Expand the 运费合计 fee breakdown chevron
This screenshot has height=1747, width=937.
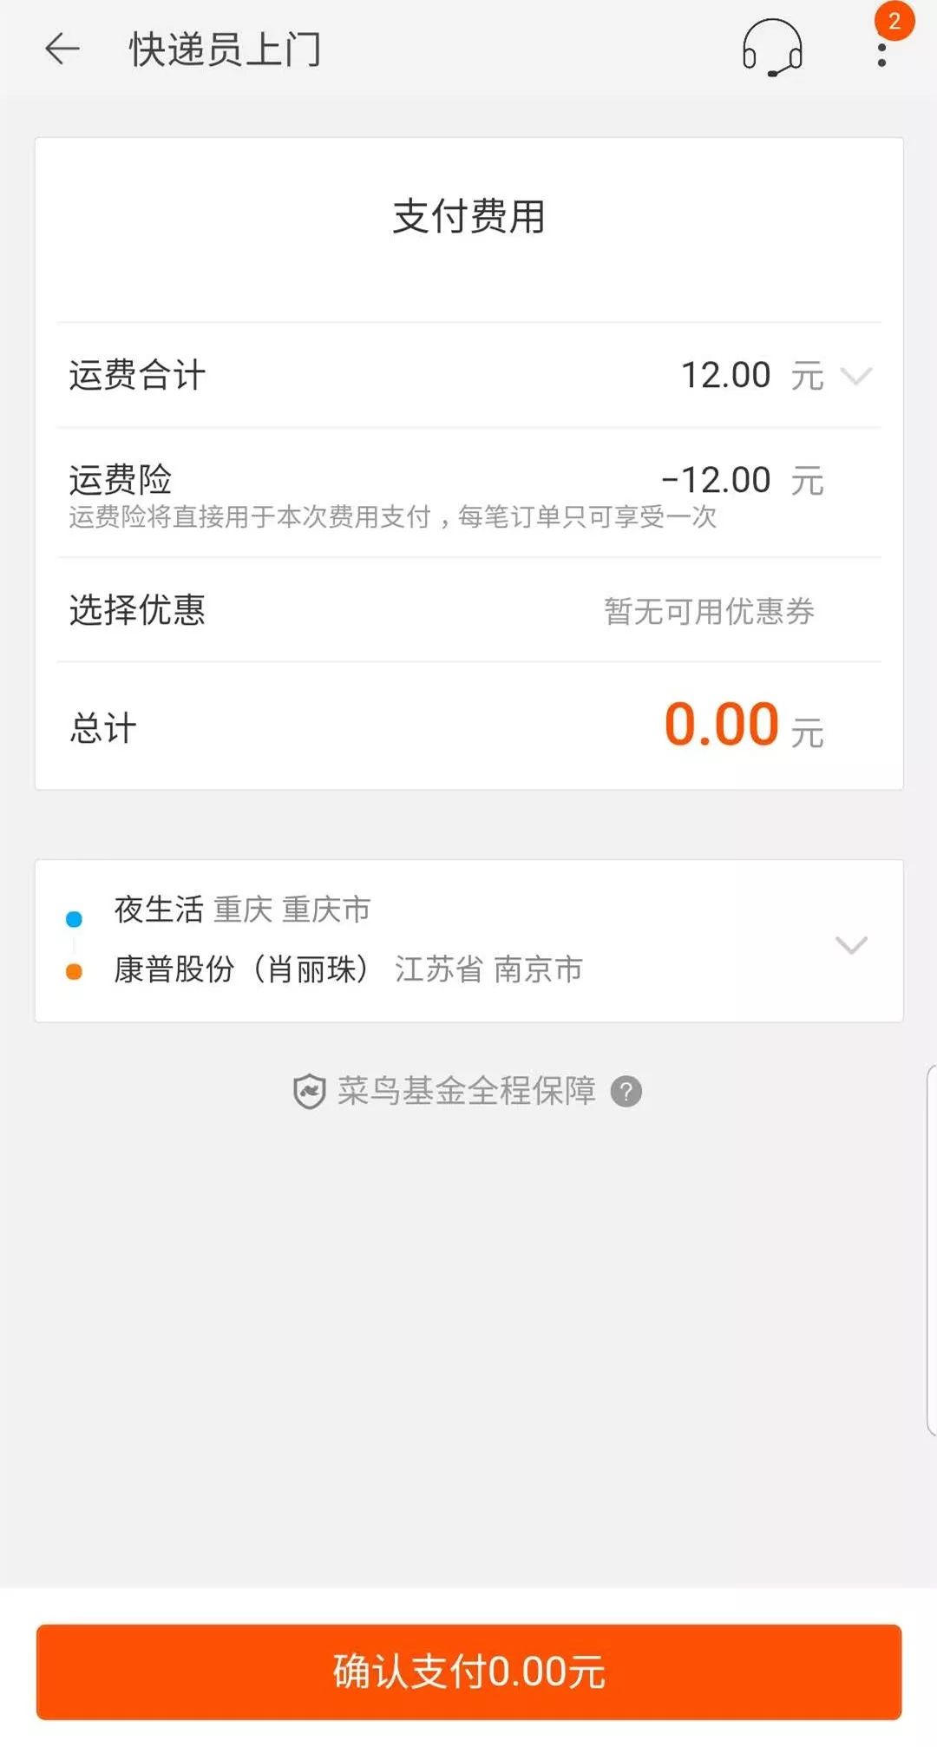(x=856, y=376)
